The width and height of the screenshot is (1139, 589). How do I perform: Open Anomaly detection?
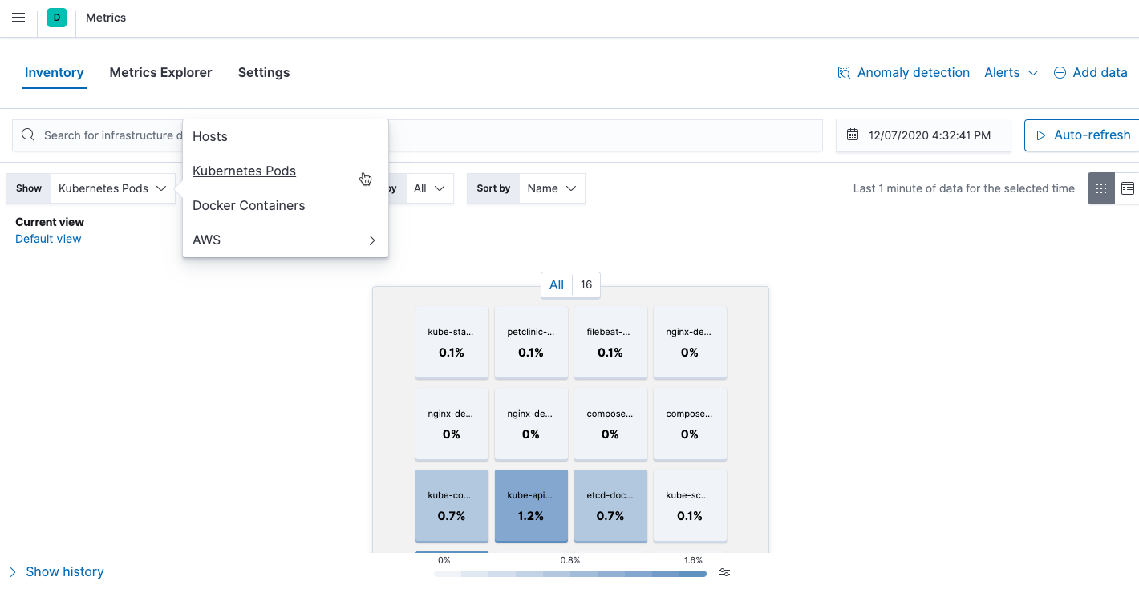(903, 72)
